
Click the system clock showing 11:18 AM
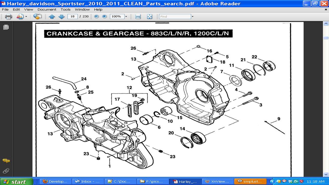click(x=316, y=181)
